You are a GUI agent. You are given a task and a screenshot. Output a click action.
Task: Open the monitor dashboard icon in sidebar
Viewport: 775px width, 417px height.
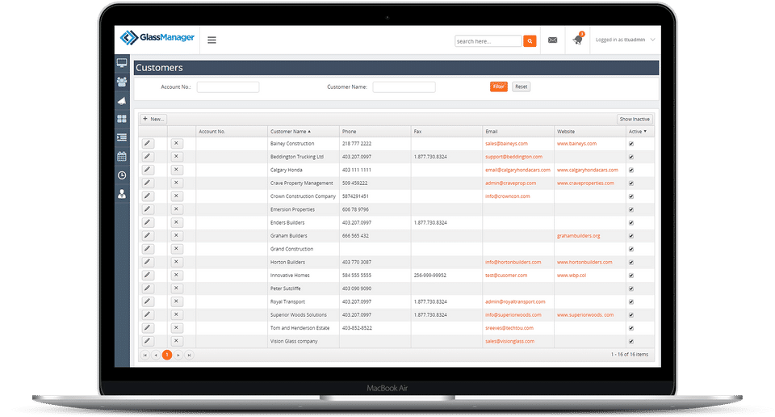[x=122, y=63]
